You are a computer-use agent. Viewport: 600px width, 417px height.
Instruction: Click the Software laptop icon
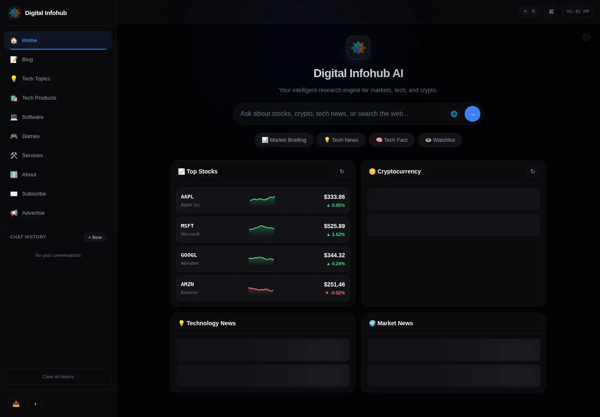coord(14,117)
